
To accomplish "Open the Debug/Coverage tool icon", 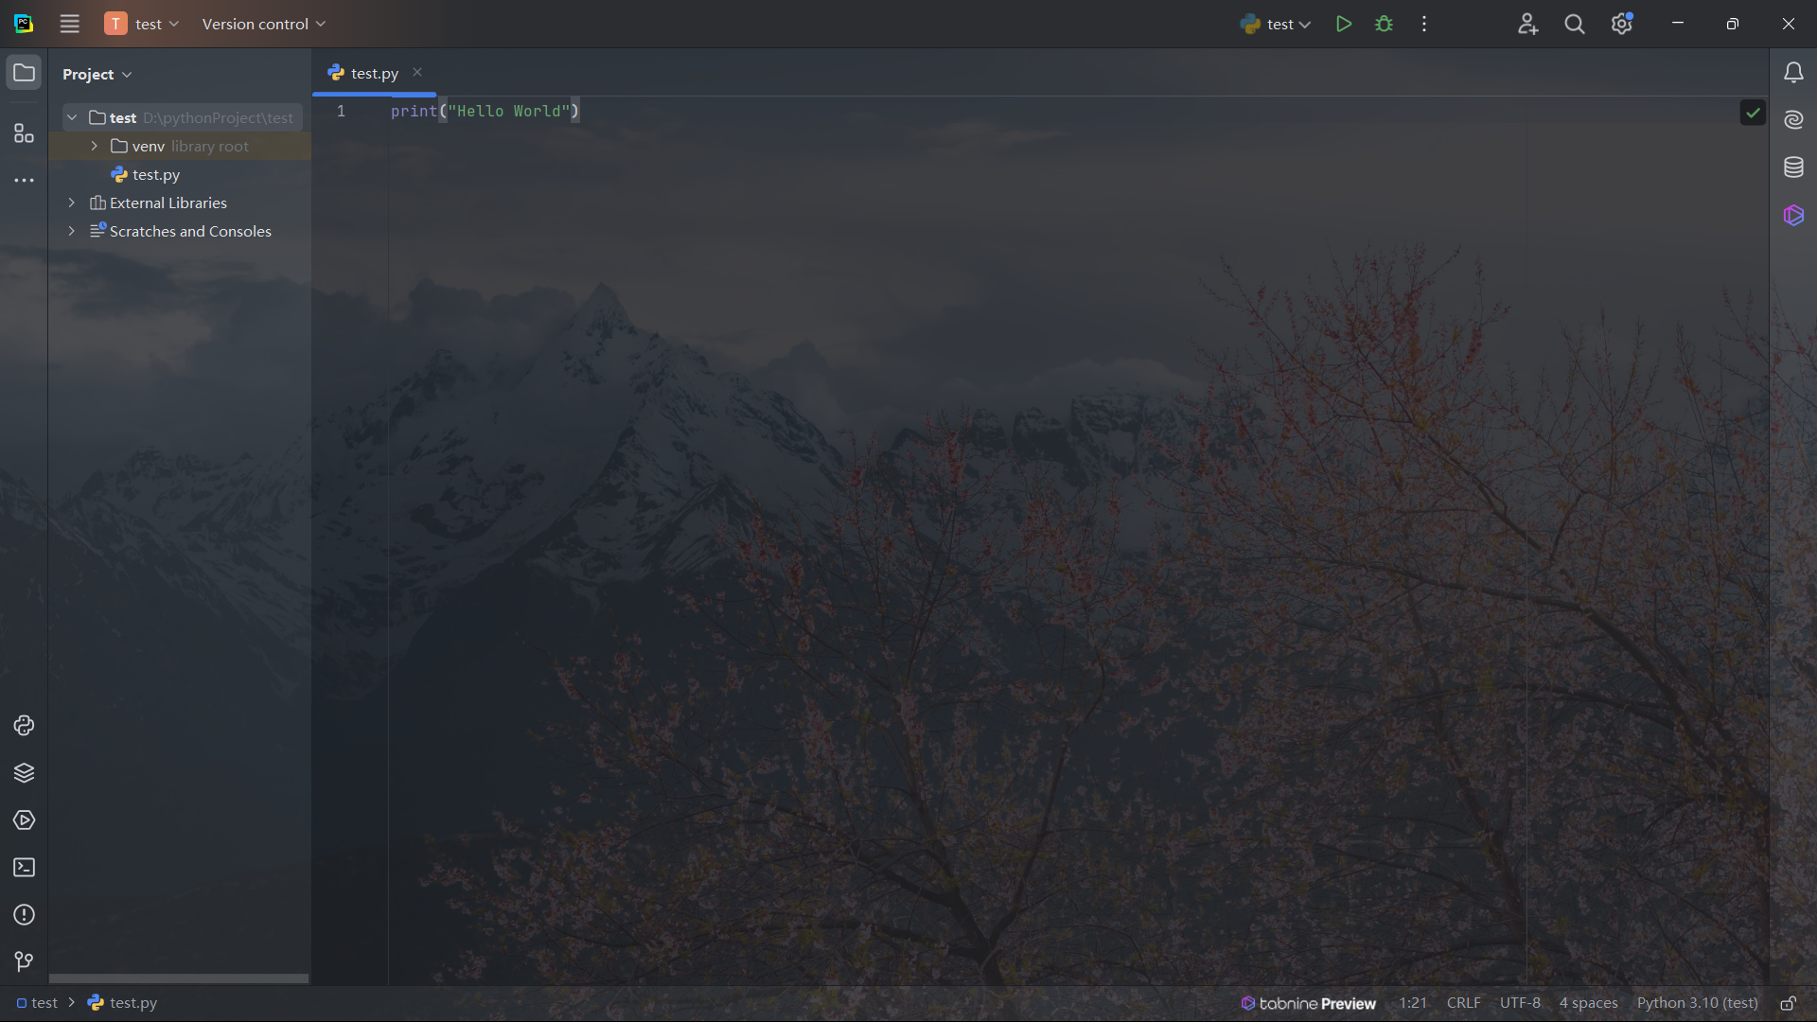I will click(1384, 24).
